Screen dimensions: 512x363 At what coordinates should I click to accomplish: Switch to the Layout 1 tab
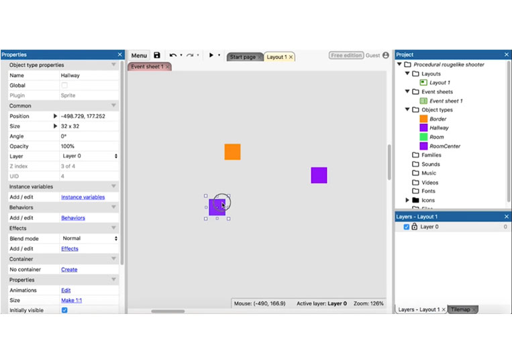pyautogui.click(x=276, y=57)
